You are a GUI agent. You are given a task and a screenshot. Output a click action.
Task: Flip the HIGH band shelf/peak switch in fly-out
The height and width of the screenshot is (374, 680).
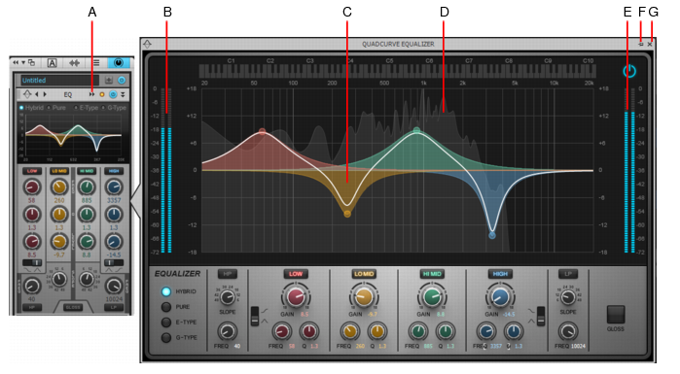tap(541, 316)
